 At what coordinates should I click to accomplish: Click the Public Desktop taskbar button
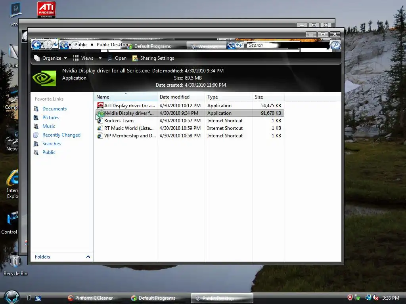[x=222, y=298]
